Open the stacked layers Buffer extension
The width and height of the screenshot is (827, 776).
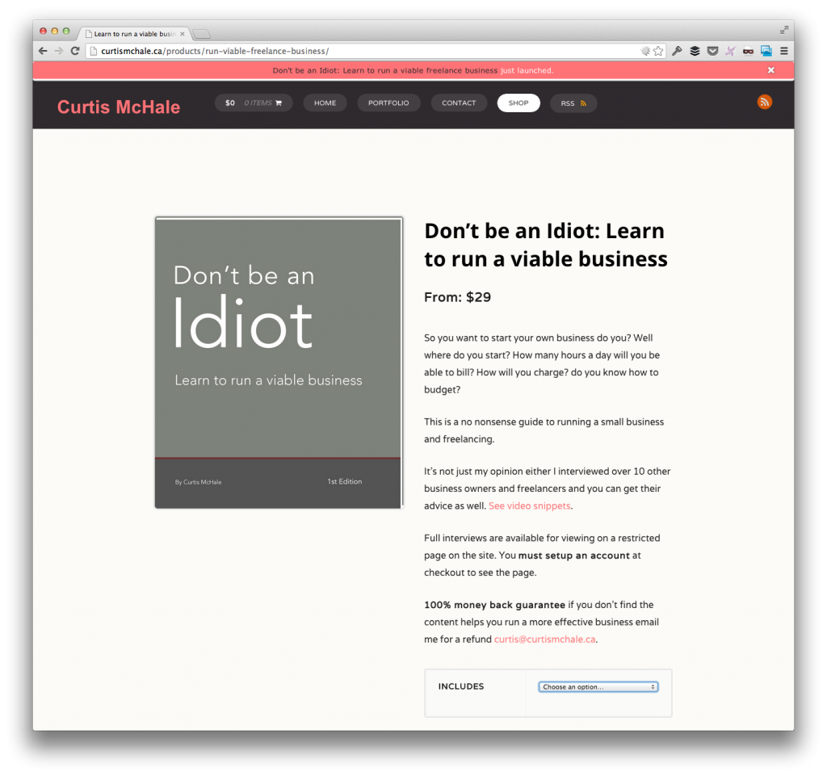pyautogui.click(x=695, y=51)
